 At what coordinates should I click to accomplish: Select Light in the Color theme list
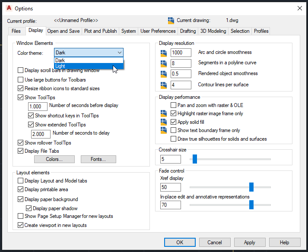(x=89, y=66)
